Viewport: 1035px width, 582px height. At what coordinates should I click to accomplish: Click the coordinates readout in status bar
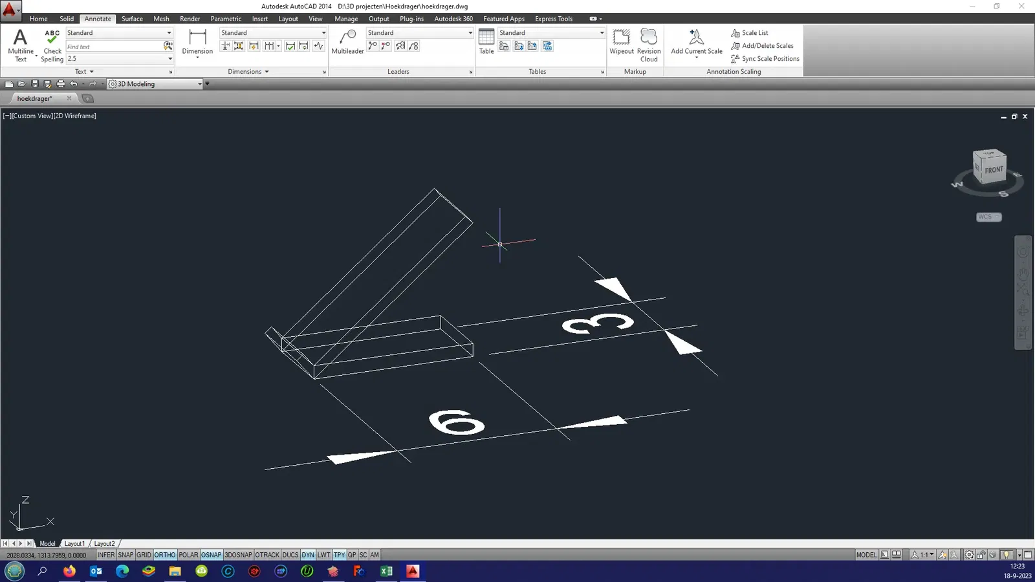pos(46,555)
